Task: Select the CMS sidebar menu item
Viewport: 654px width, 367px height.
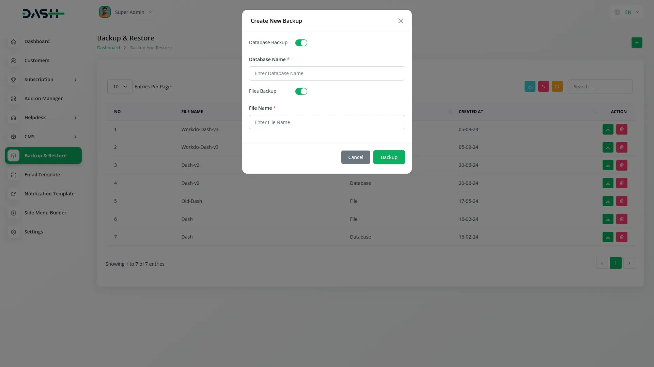Action: pyautogui.click(x=30, y=136)
